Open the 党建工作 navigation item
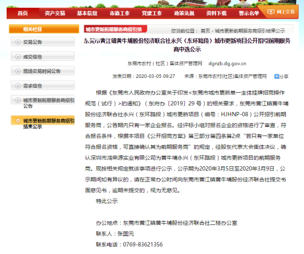Viewport: 304px width, 254px height. point(152,13)
